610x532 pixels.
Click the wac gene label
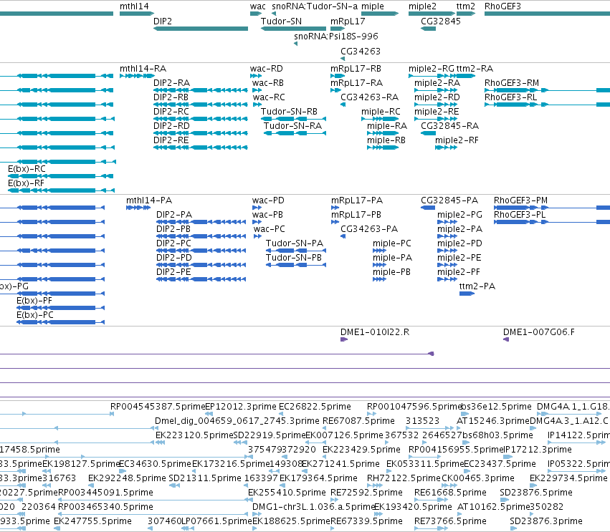click(257, 6)
